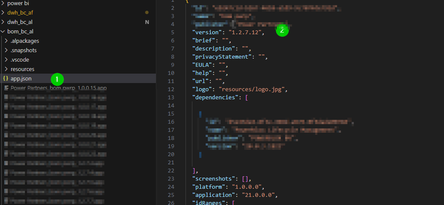444x205 pixels.
Task: Open Power Partners_bom_pwrp_1.0.0.15.app file
Action: pos(59,88)
